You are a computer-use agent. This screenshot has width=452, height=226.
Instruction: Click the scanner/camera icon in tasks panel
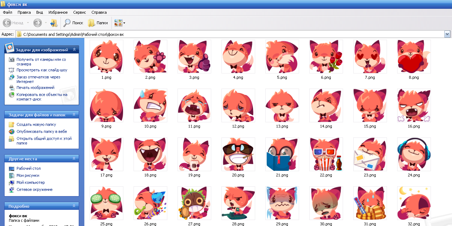click(x=12, y=60)
